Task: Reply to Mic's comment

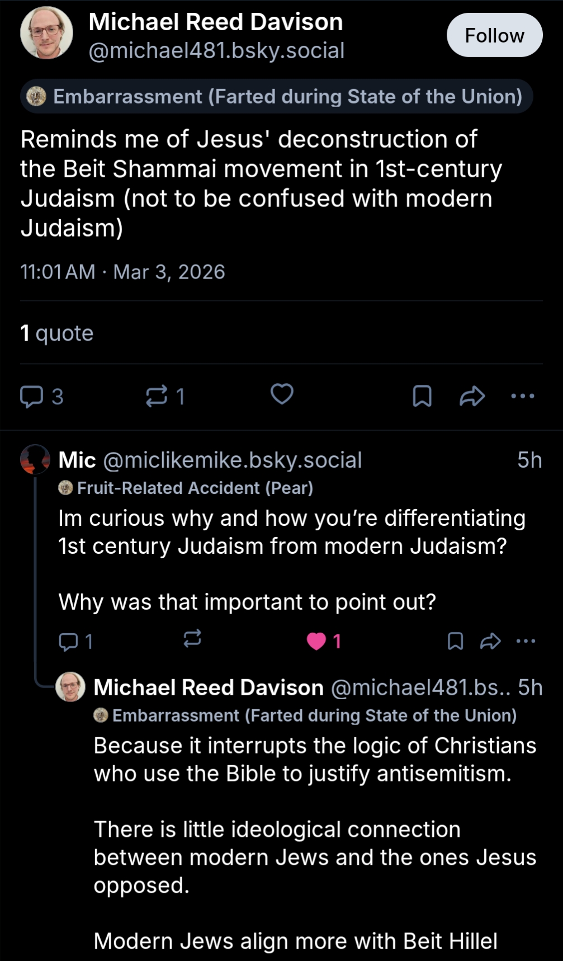Action: 68,641
